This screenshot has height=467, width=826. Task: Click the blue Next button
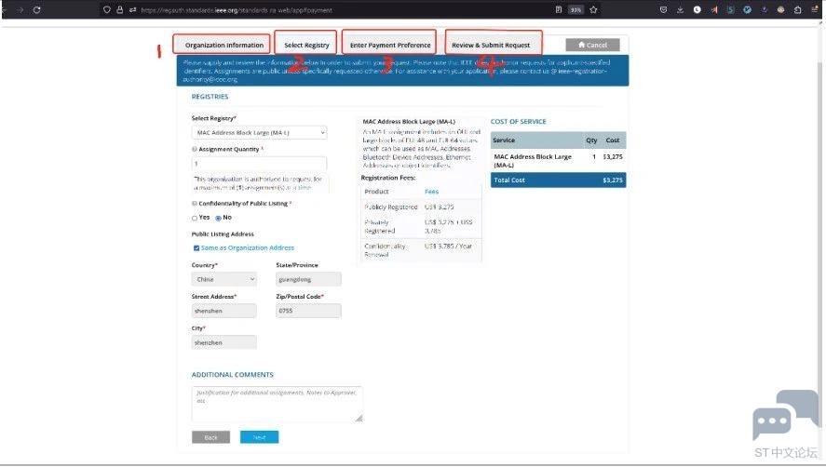click(259, 437)
